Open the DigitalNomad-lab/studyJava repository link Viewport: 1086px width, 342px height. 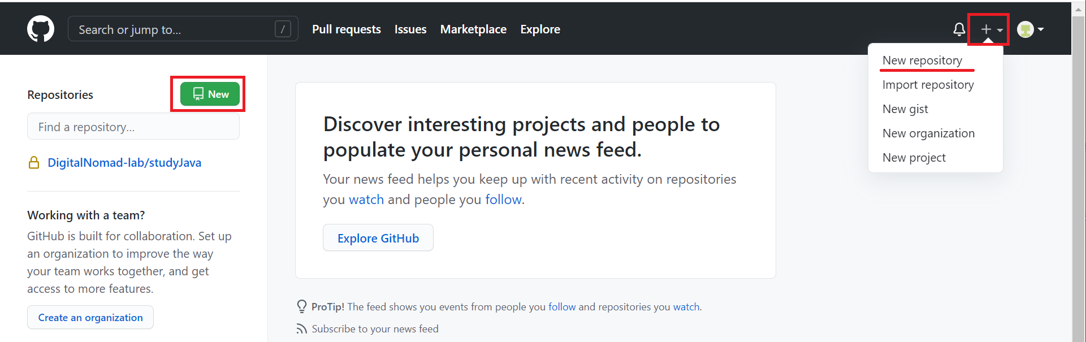coord(124,163)
